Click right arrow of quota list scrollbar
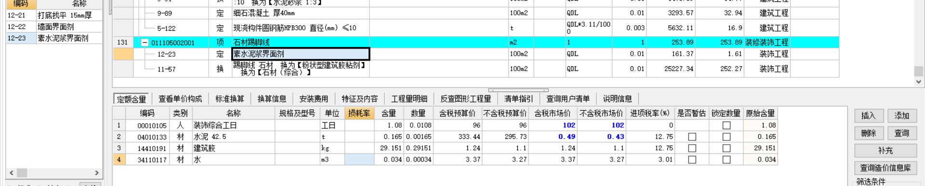The image size is (925, 186). (x=97, y=173)
